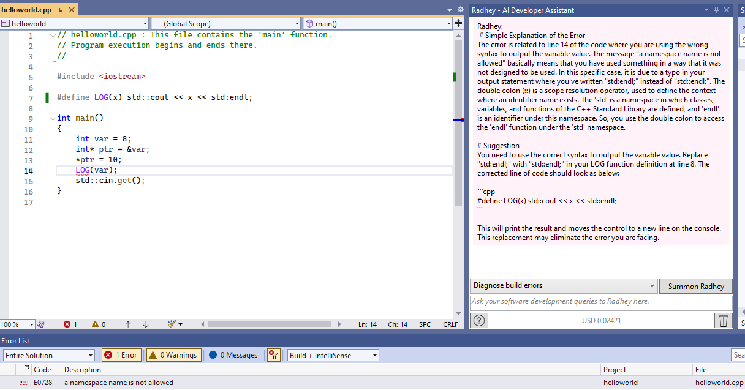Click the vertical scrollbar down arrow in editor

pos(458,313)
